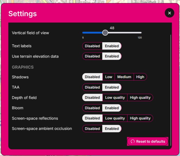Set Shadows to Disabled
The height and width of the screenshot is (156, 180).
(x=92, y=77)
